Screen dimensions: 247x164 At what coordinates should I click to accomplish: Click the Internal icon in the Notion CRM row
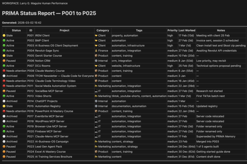pyautogui.click(x=96, y=61)
